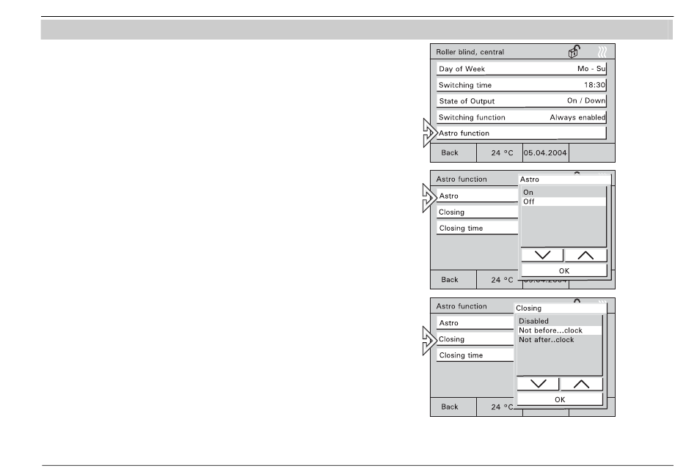Screen dimensions: 697x474
Task: Click the padlock icon beside Roller blind, central
Action: tap(574, 51)
